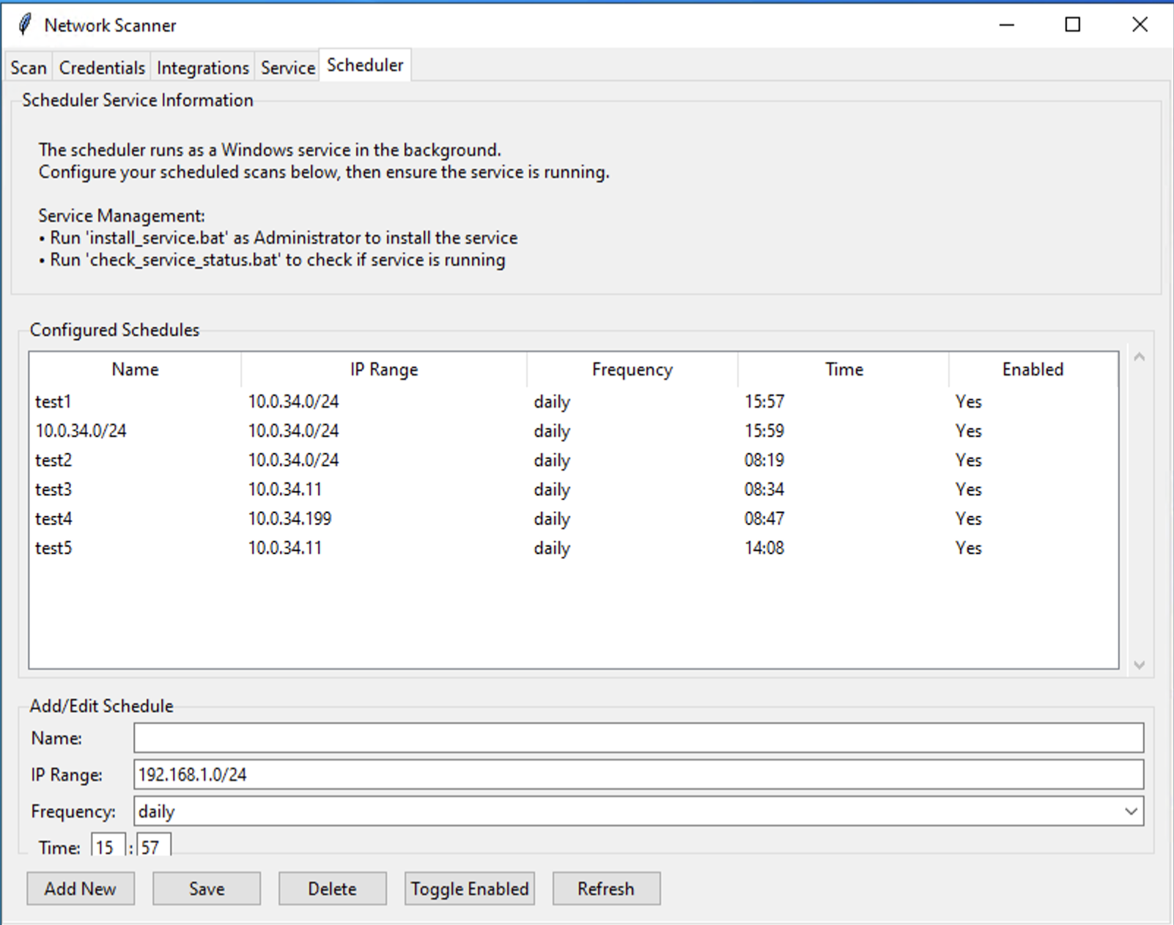Open the Service tab
The image size is (1174, 925).
coord(287,67)
